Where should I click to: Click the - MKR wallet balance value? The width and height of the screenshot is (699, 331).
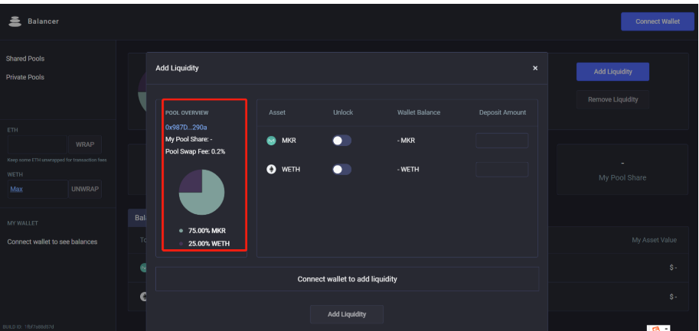click(406, 141)
